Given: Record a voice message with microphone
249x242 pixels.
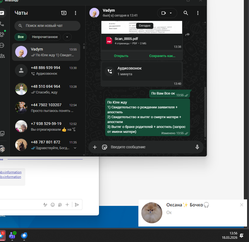Looking at the screenshot, I should pos(197,147).
